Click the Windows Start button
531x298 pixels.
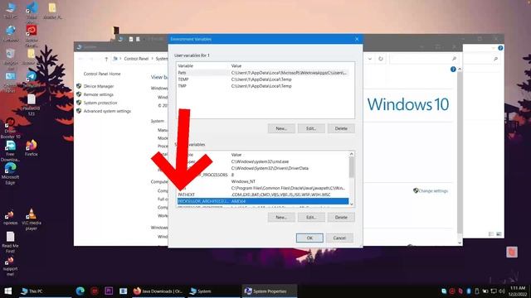(8, 291)
